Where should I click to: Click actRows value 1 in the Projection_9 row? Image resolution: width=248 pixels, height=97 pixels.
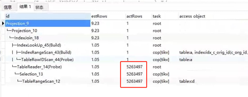pyautogui.click(x=127, y=23)
